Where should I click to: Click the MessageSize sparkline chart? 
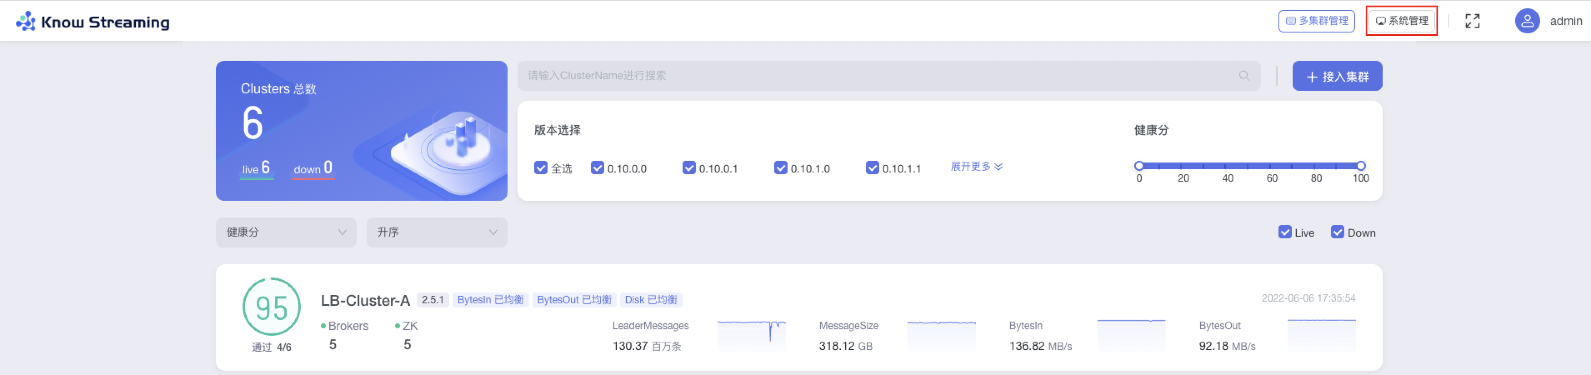[x=941, y=334]
